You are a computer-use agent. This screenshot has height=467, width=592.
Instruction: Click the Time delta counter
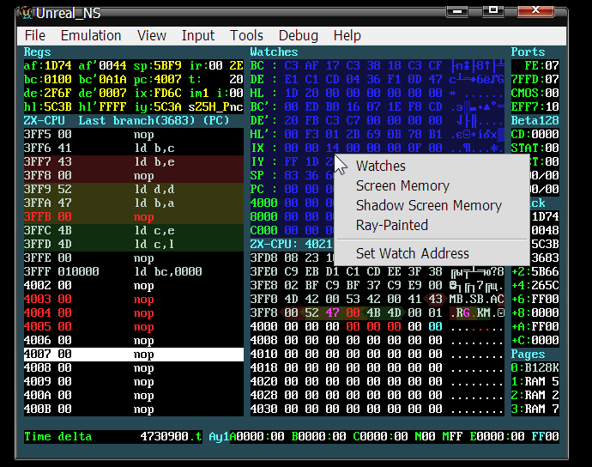(x=113, y=436)
